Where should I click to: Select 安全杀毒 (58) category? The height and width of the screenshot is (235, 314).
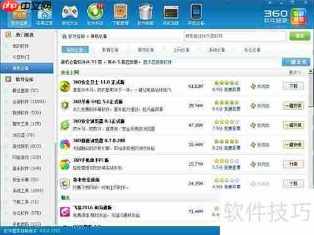click(26, 180)
